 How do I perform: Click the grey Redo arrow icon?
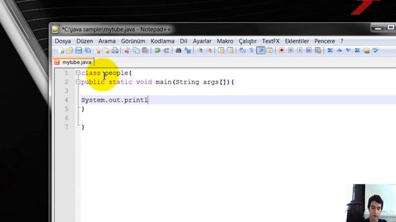tap(166, 51)
